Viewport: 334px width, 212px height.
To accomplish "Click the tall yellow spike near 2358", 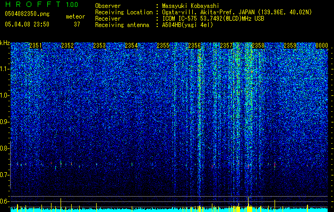I will (x=248, y=205).
